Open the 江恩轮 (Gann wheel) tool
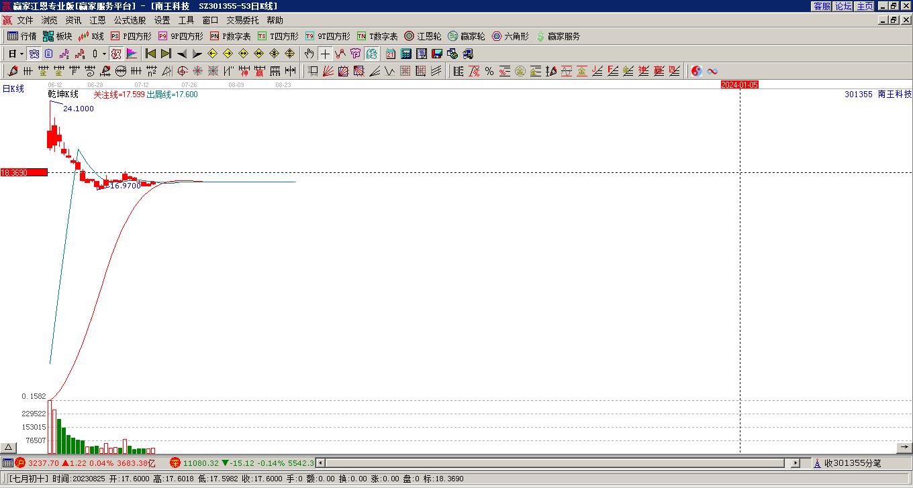This screenshot has height=488, width=913. pos(422,36)
